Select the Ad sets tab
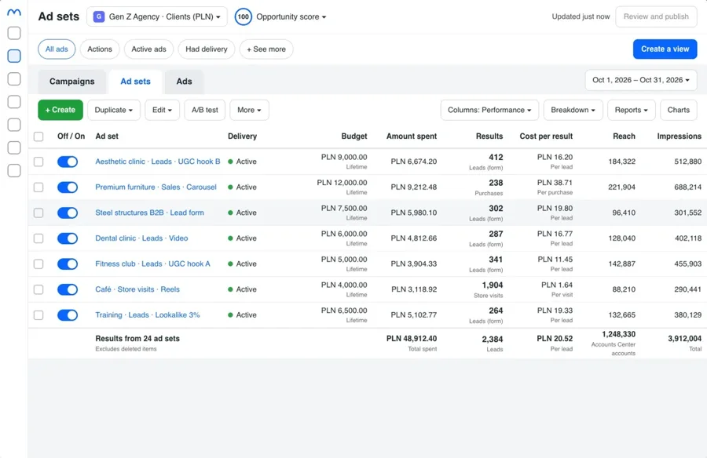 tap(135, 82)
